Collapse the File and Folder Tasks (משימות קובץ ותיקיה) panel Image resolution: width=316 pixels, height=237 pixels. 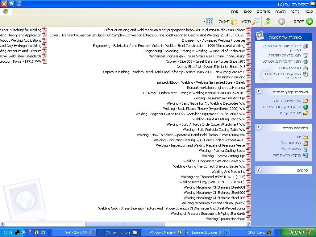tap(259, 92)
